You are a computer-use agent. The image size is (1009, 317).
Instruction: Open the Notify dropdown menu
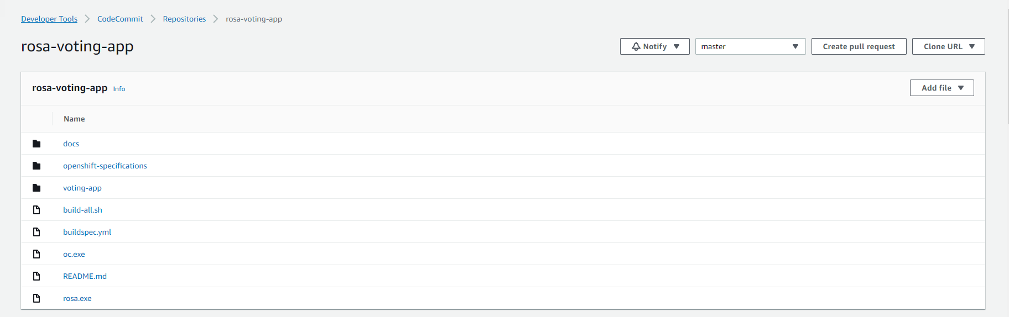pyautogui.click(x=654, y=46)
